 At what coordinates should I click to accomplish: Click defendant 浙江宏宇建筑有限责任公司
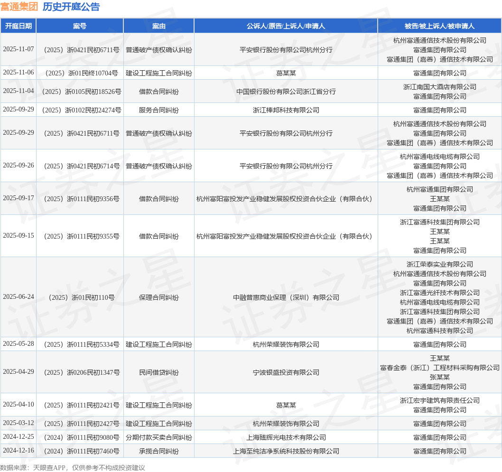pos(439,401)
